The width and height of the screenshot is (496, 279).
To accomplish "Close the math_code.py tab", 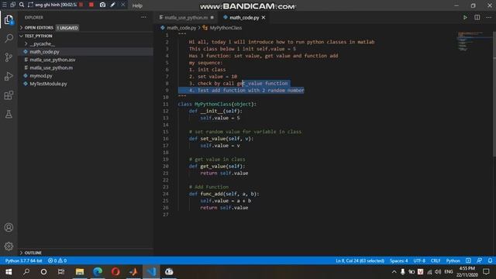I will [263, 18].
